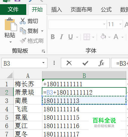128x137 pixels.
Task: Click the 剪切 button label
Action: point(33,21)
